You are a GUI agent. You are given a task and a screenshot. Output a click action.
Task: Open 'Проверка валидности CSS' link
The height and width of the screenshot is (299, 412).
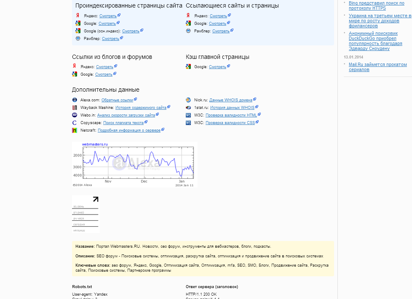pos(230,123)
